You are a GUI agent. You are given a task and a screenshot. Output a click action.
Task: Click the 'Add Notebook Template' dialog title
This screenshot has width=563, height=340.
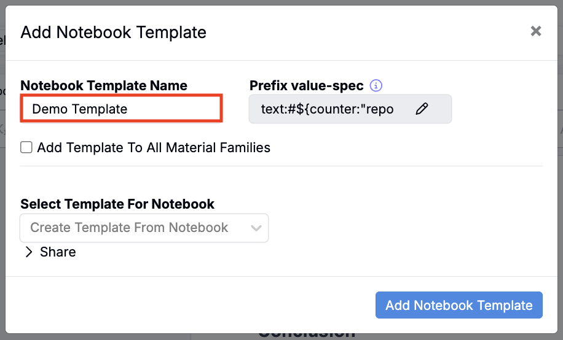(x=114, y=32)
